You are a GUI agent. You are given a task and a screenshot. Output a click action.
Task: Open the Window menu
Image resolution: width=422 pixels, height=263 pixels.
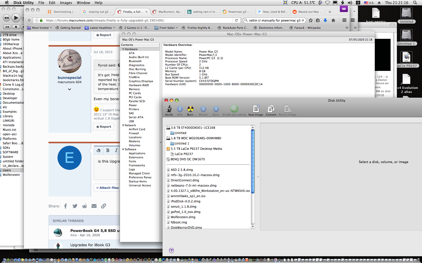83,3
